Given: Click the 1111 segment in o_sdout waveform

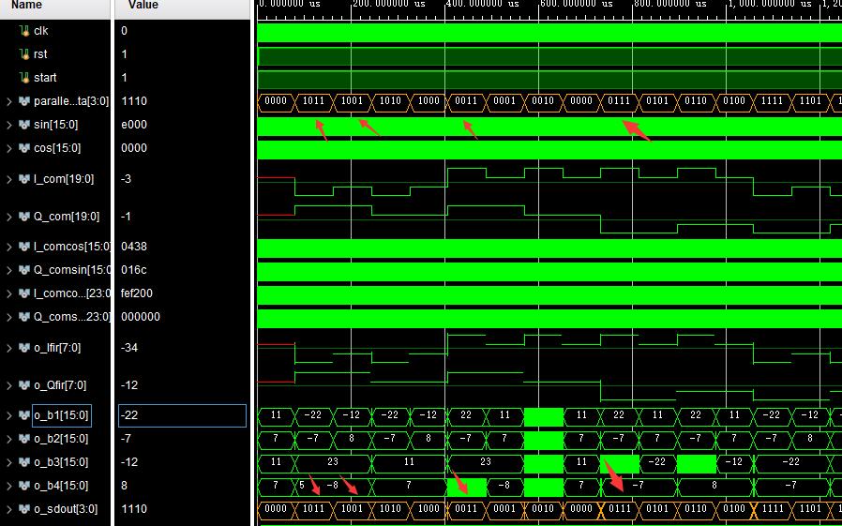Looking at the screenshot, I should (x=772, y=509).
